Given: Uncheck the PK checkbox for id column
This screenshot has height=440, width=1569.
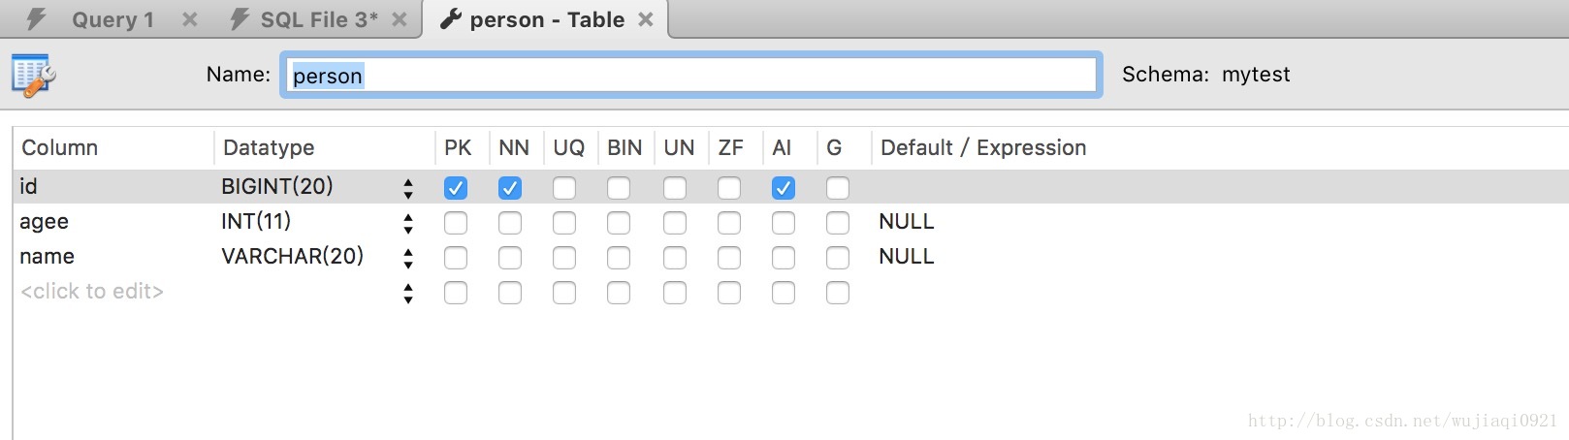Looking at the screenshot, I should [x=456, y=188].
